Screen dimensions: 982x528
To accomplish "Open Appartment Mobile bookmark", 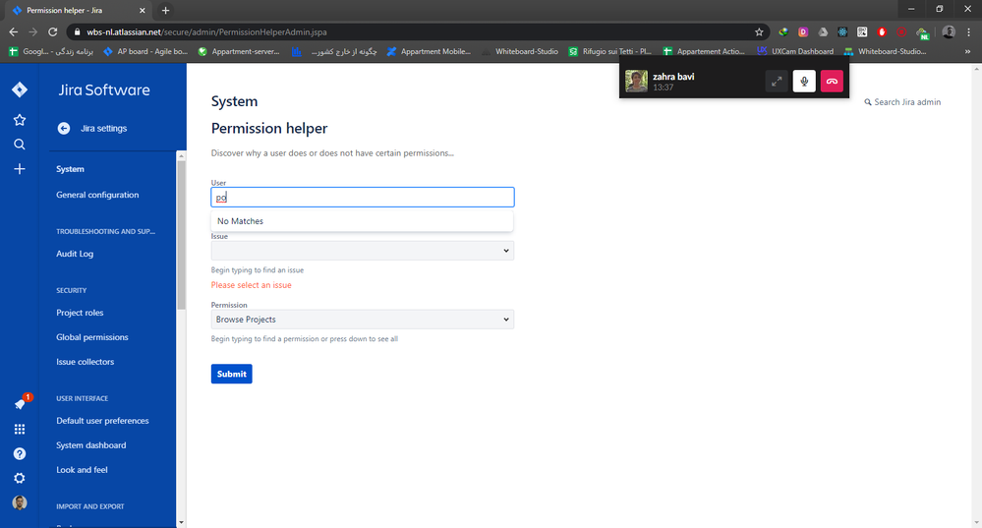I will click(429, 51).
